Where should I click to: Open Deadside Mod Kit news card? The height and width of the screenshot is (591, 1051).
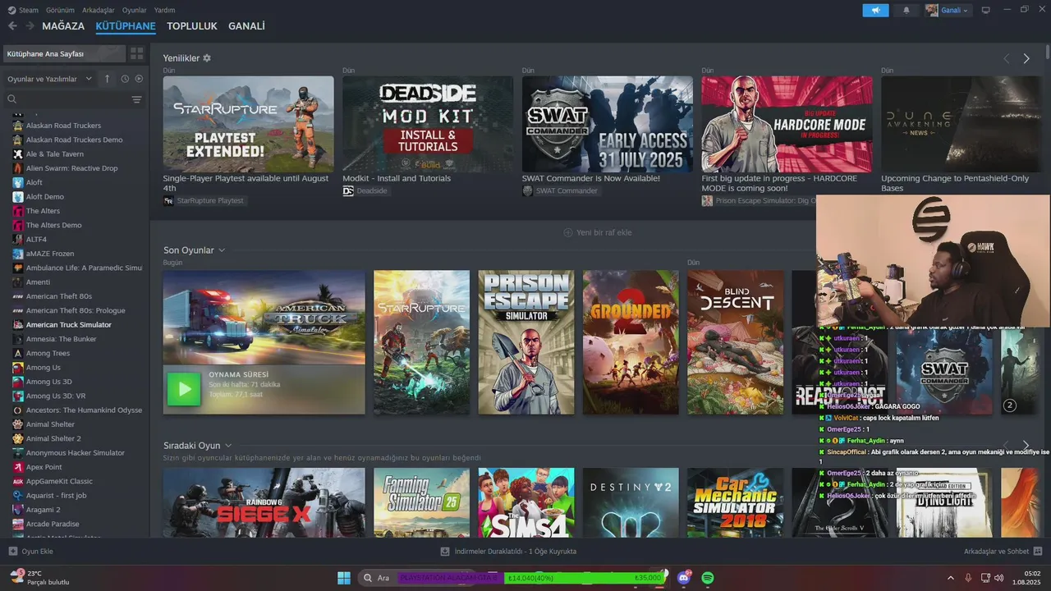[428, 124]
